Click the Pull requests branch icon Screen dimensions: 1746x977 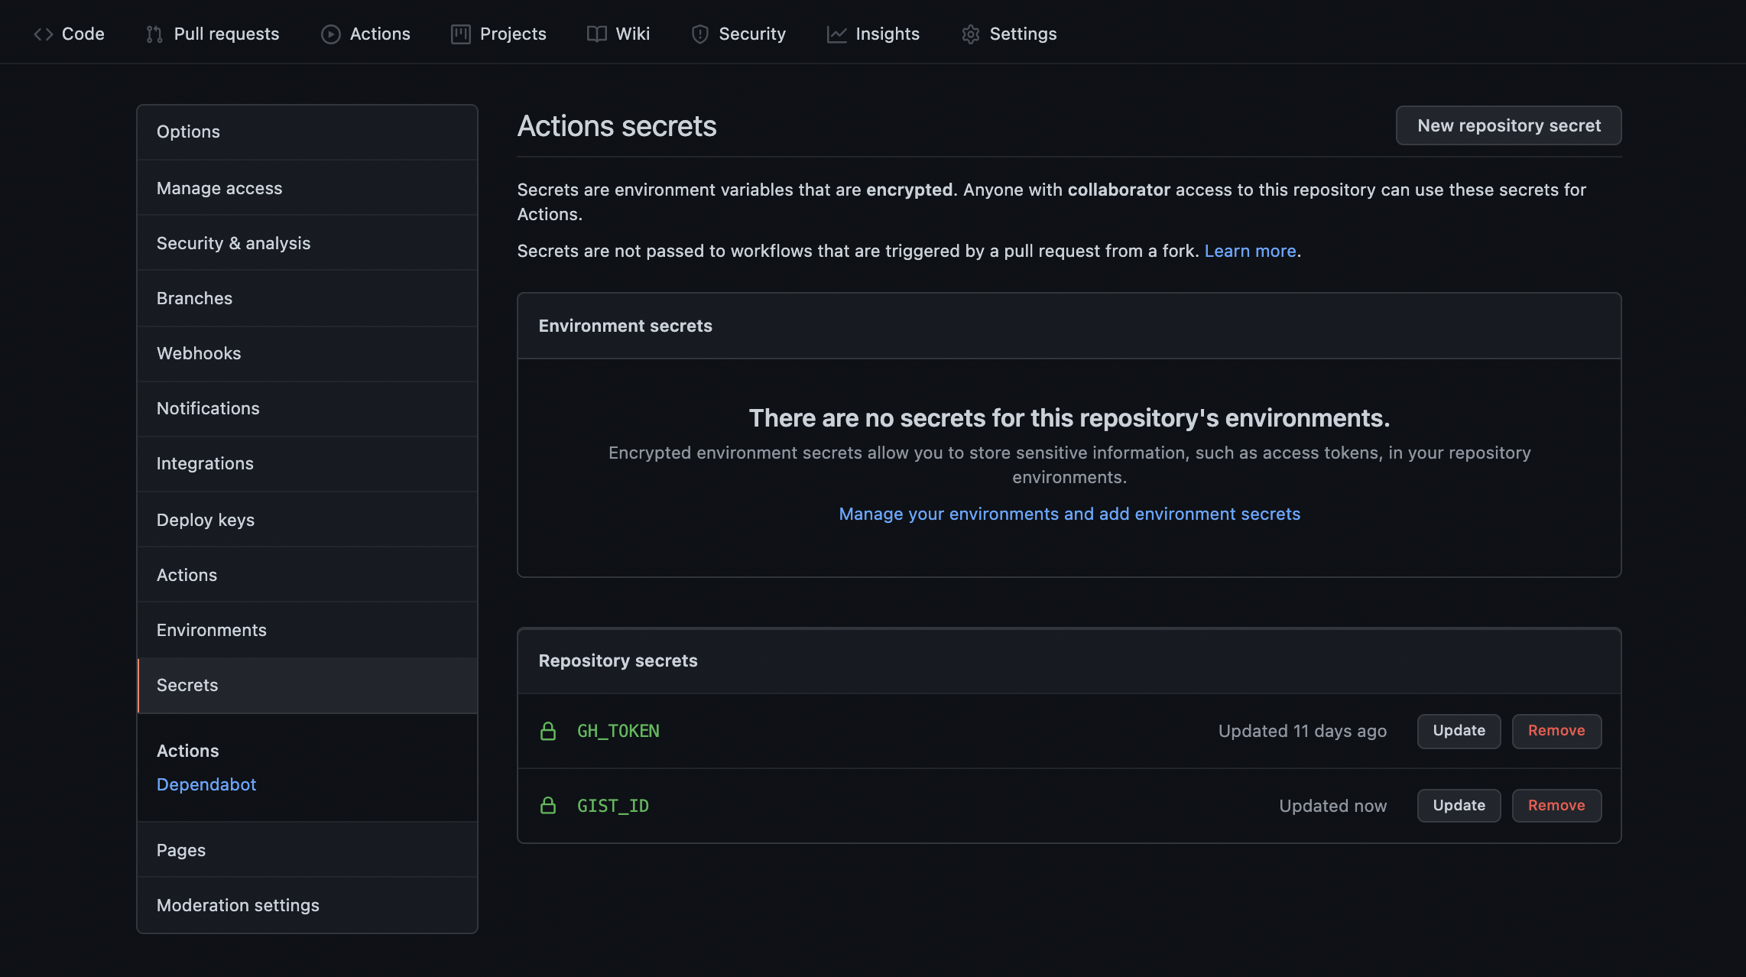click(154, 34)
